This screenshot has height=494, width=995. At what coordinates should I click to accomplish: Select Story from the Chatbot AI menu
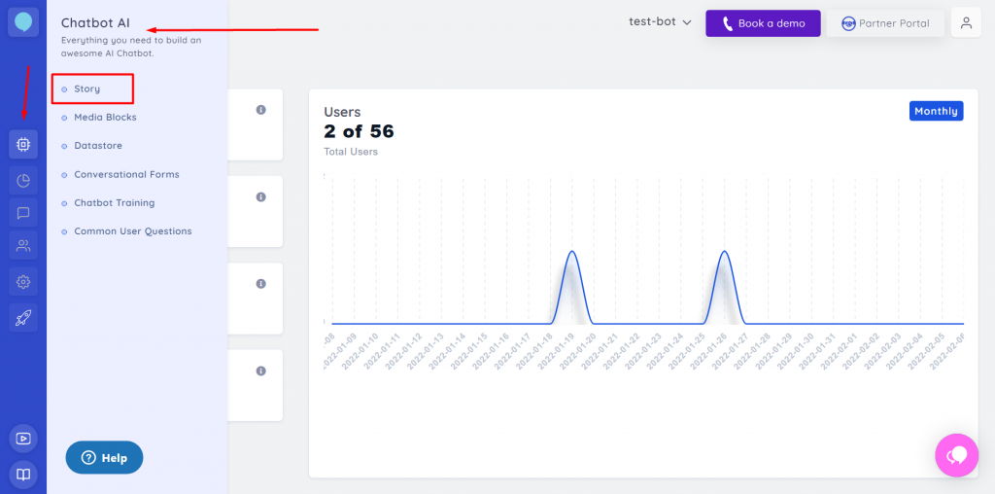pyautogui.click(x=87, y=89)
